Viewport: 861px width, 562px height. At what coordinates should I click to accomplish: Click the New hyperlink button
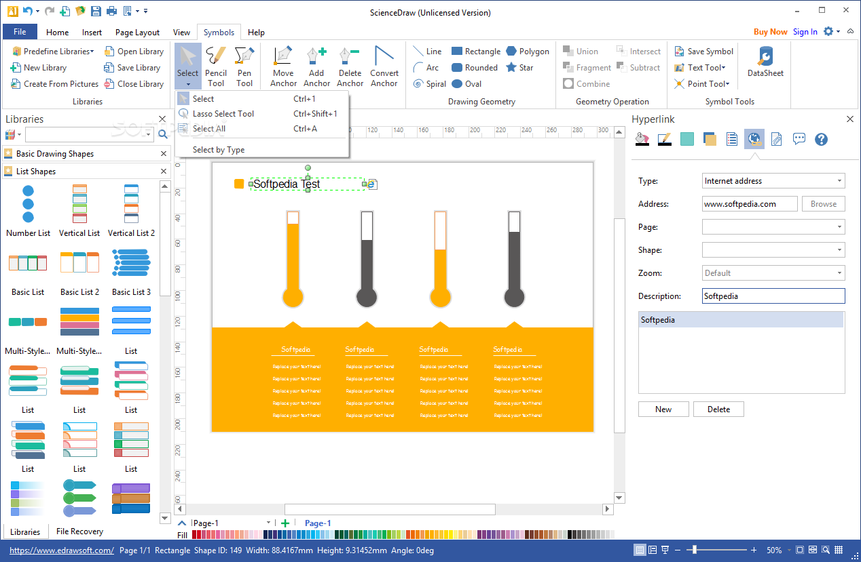coord(663,409)
